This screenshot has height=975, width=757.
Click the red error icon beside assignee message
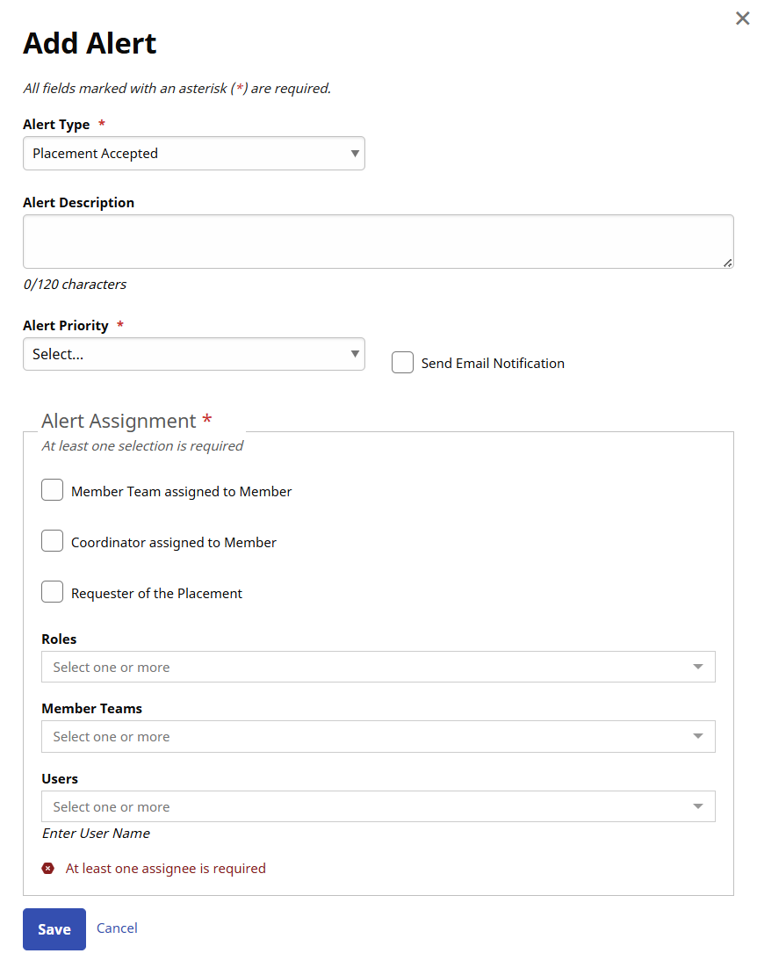(x=47, y=869)
